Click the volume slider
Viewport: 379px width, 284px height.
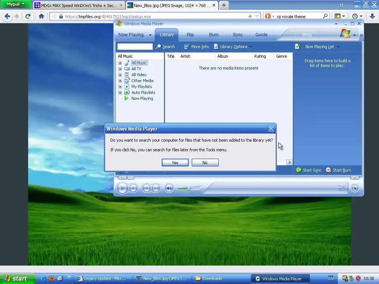click(189, 188)
